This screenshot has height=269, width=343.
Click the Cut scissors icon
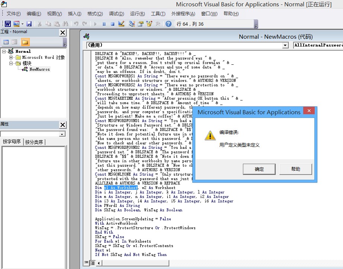[39, 23]
